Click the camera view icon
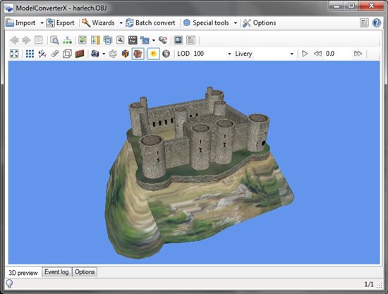Viewport: 388px width, 294px height. pos(95,54)
